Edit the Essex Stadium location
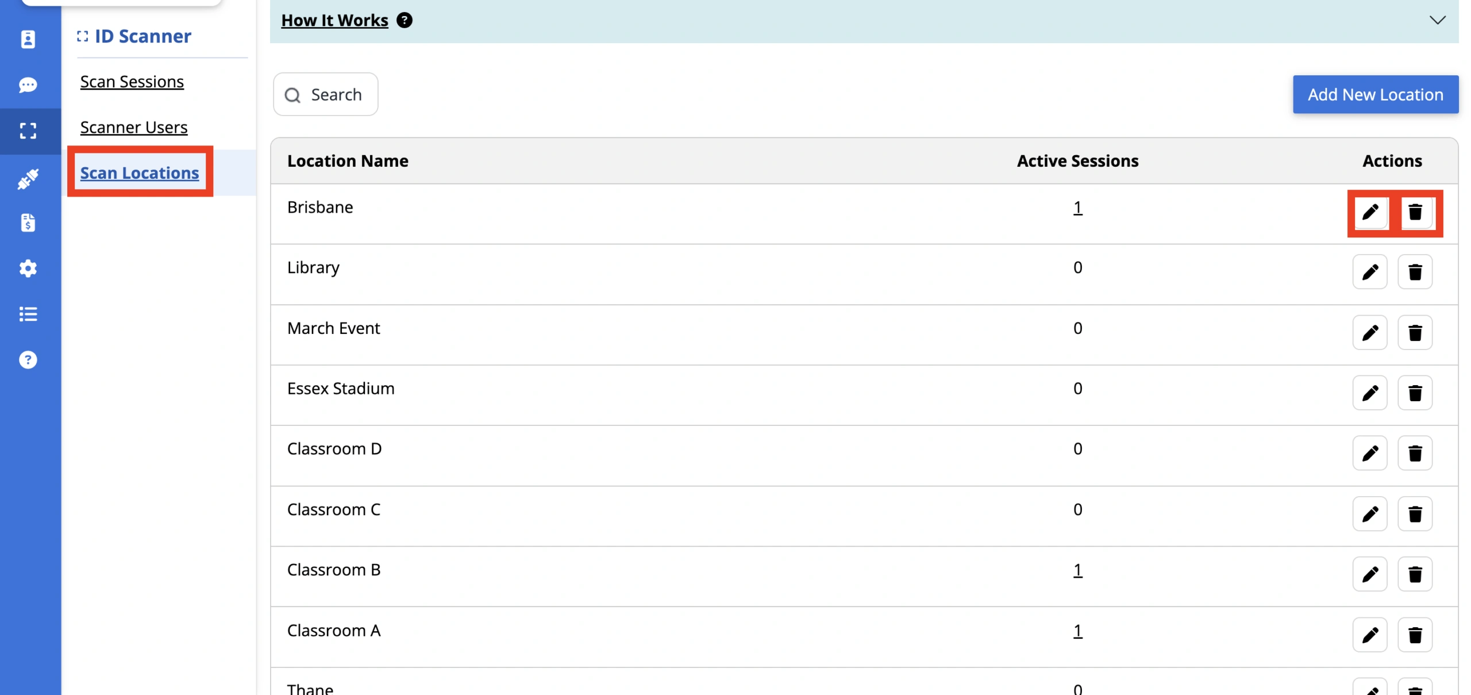Viewport: 1471px width, 695px height. click(x=1370, y=393)
